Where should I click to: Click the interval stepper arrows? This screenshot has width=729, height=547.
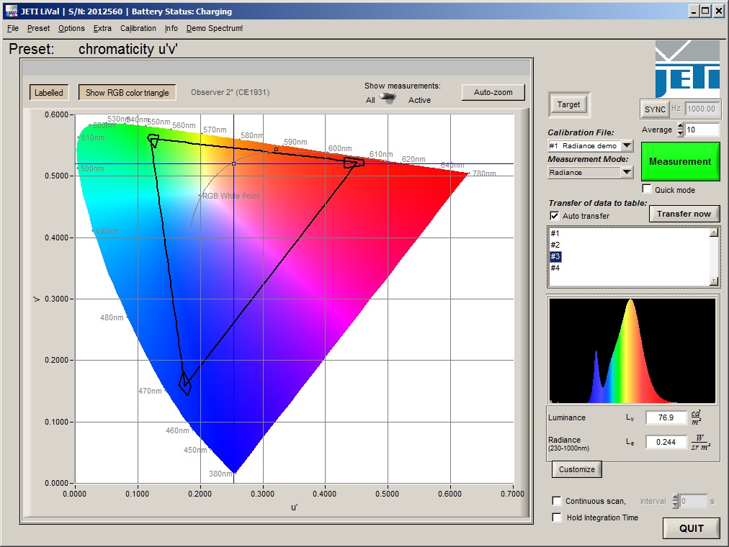click(x=676, y=501)
